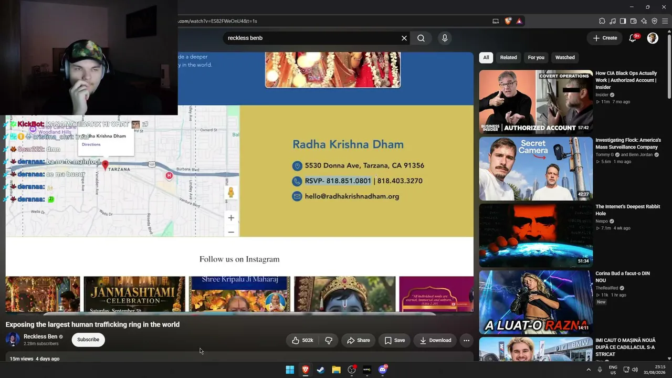Click the Reckless Ben channel name
Screen dimensions: 672x378
[x=40, y=337]
